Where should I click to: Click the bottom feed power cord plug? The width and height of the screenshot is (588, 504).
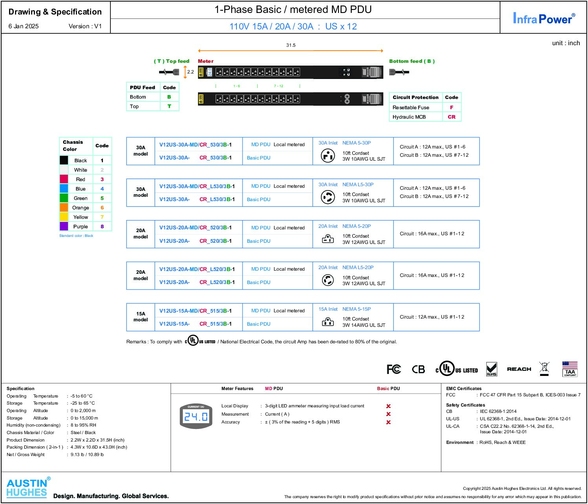399,72
